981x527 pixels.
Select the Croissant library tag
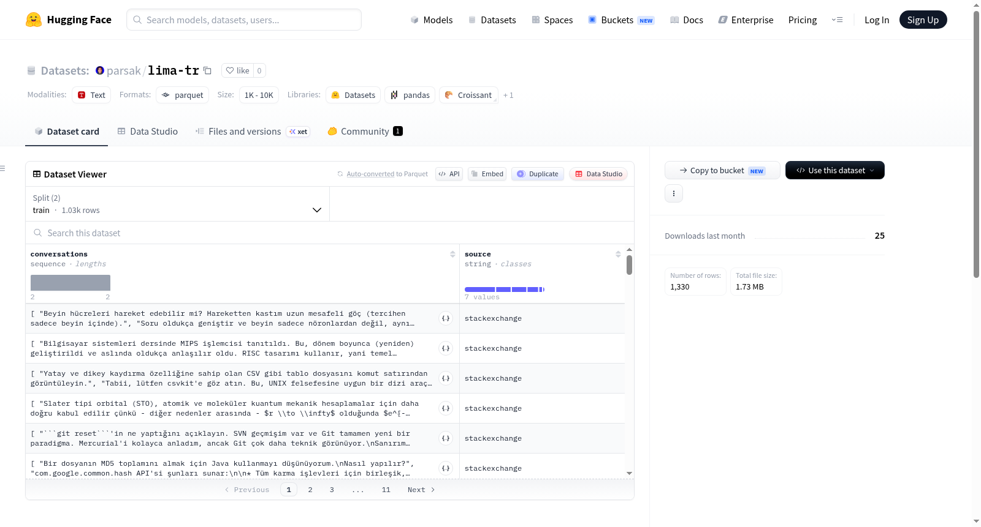coord(468,95)
